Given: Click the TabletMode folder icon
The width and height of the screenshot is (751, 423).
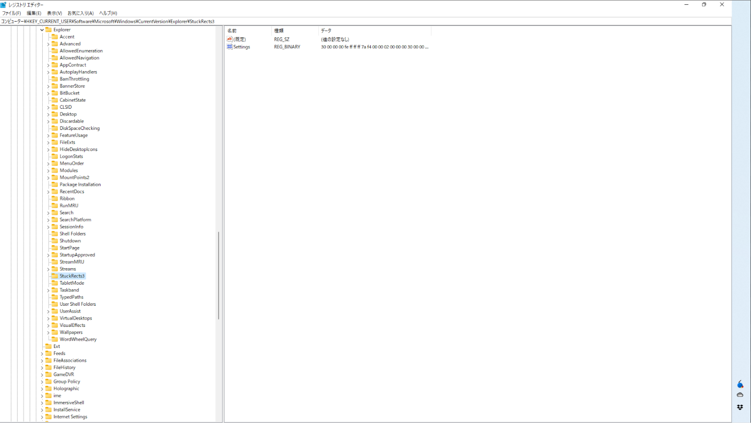Looking at the screenshot, I should (x=55, y=283).
